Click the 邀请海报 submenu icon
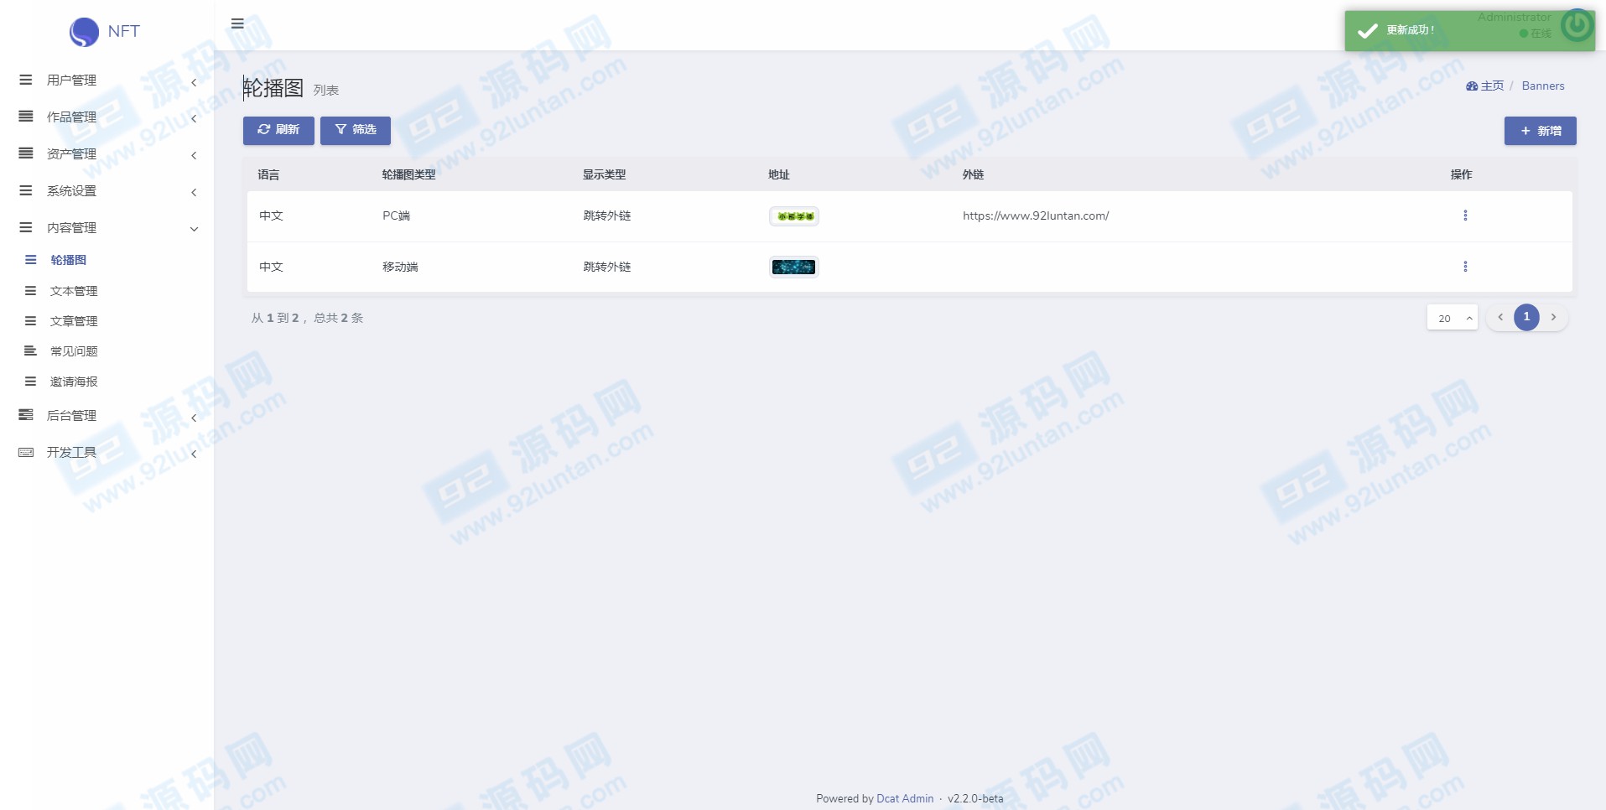This screenshot has height=810, width=1606. 31,382
